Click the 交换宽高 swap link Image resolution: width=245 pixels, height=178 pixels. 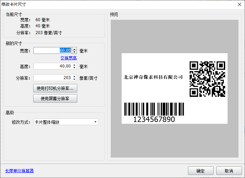[x=68, y=58]
